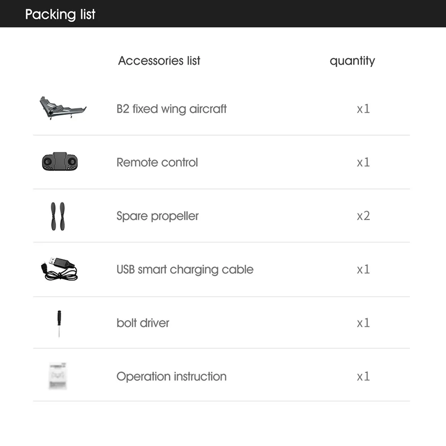Click the x1 quantity for the aircraft

pyautogui.click(x=363, y=109)
